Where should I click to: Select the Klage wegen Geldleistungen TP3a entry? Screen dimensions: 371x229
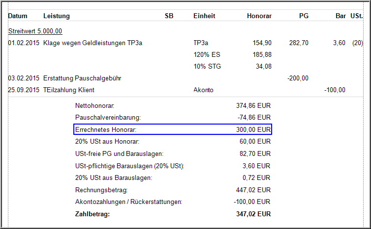click(x=93, y=43)
